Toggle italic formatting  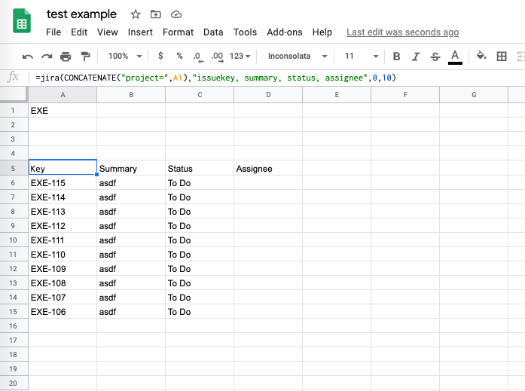click(416, 57)
